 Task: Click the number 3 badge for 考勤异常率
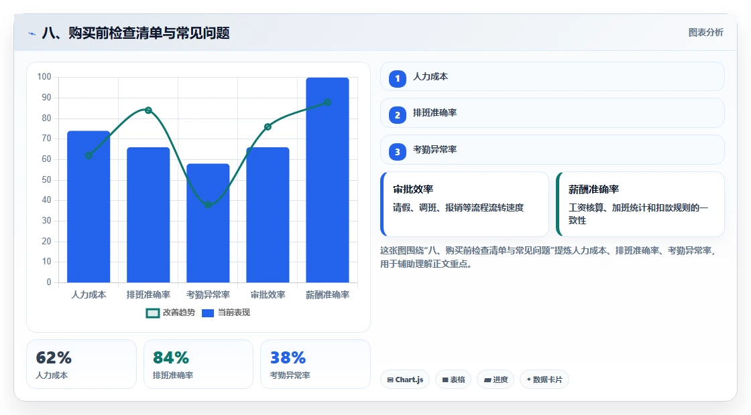click(x=398, y=151)
